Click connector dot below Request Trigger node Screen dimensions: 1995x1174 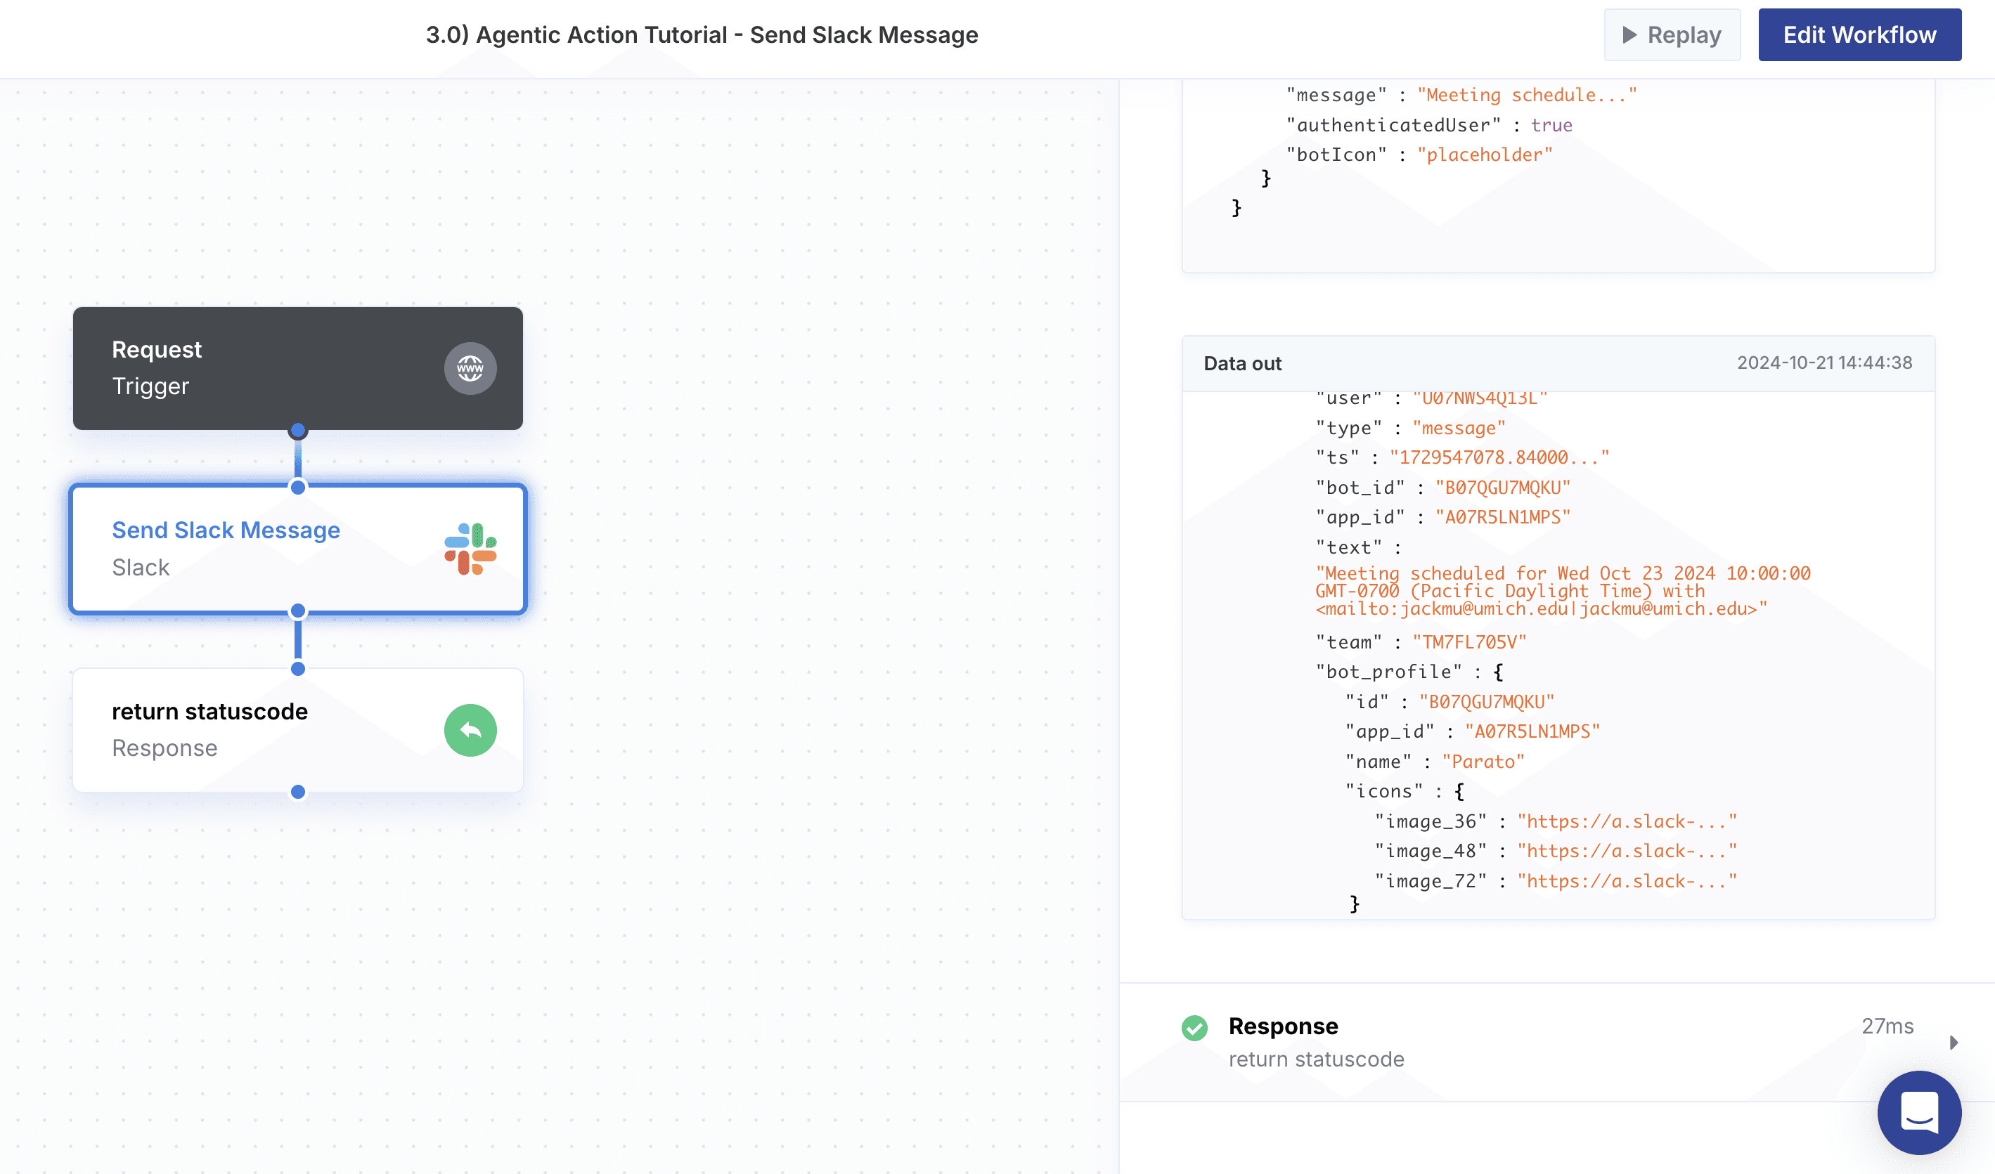coord(297,431)
